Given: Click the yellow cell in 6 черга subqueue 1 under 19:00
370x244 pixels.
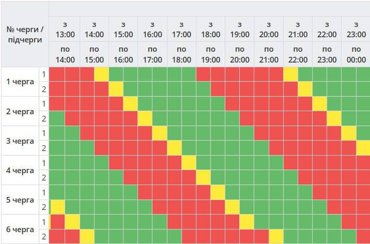Looking at the screenshot, I should coord(247,222).
